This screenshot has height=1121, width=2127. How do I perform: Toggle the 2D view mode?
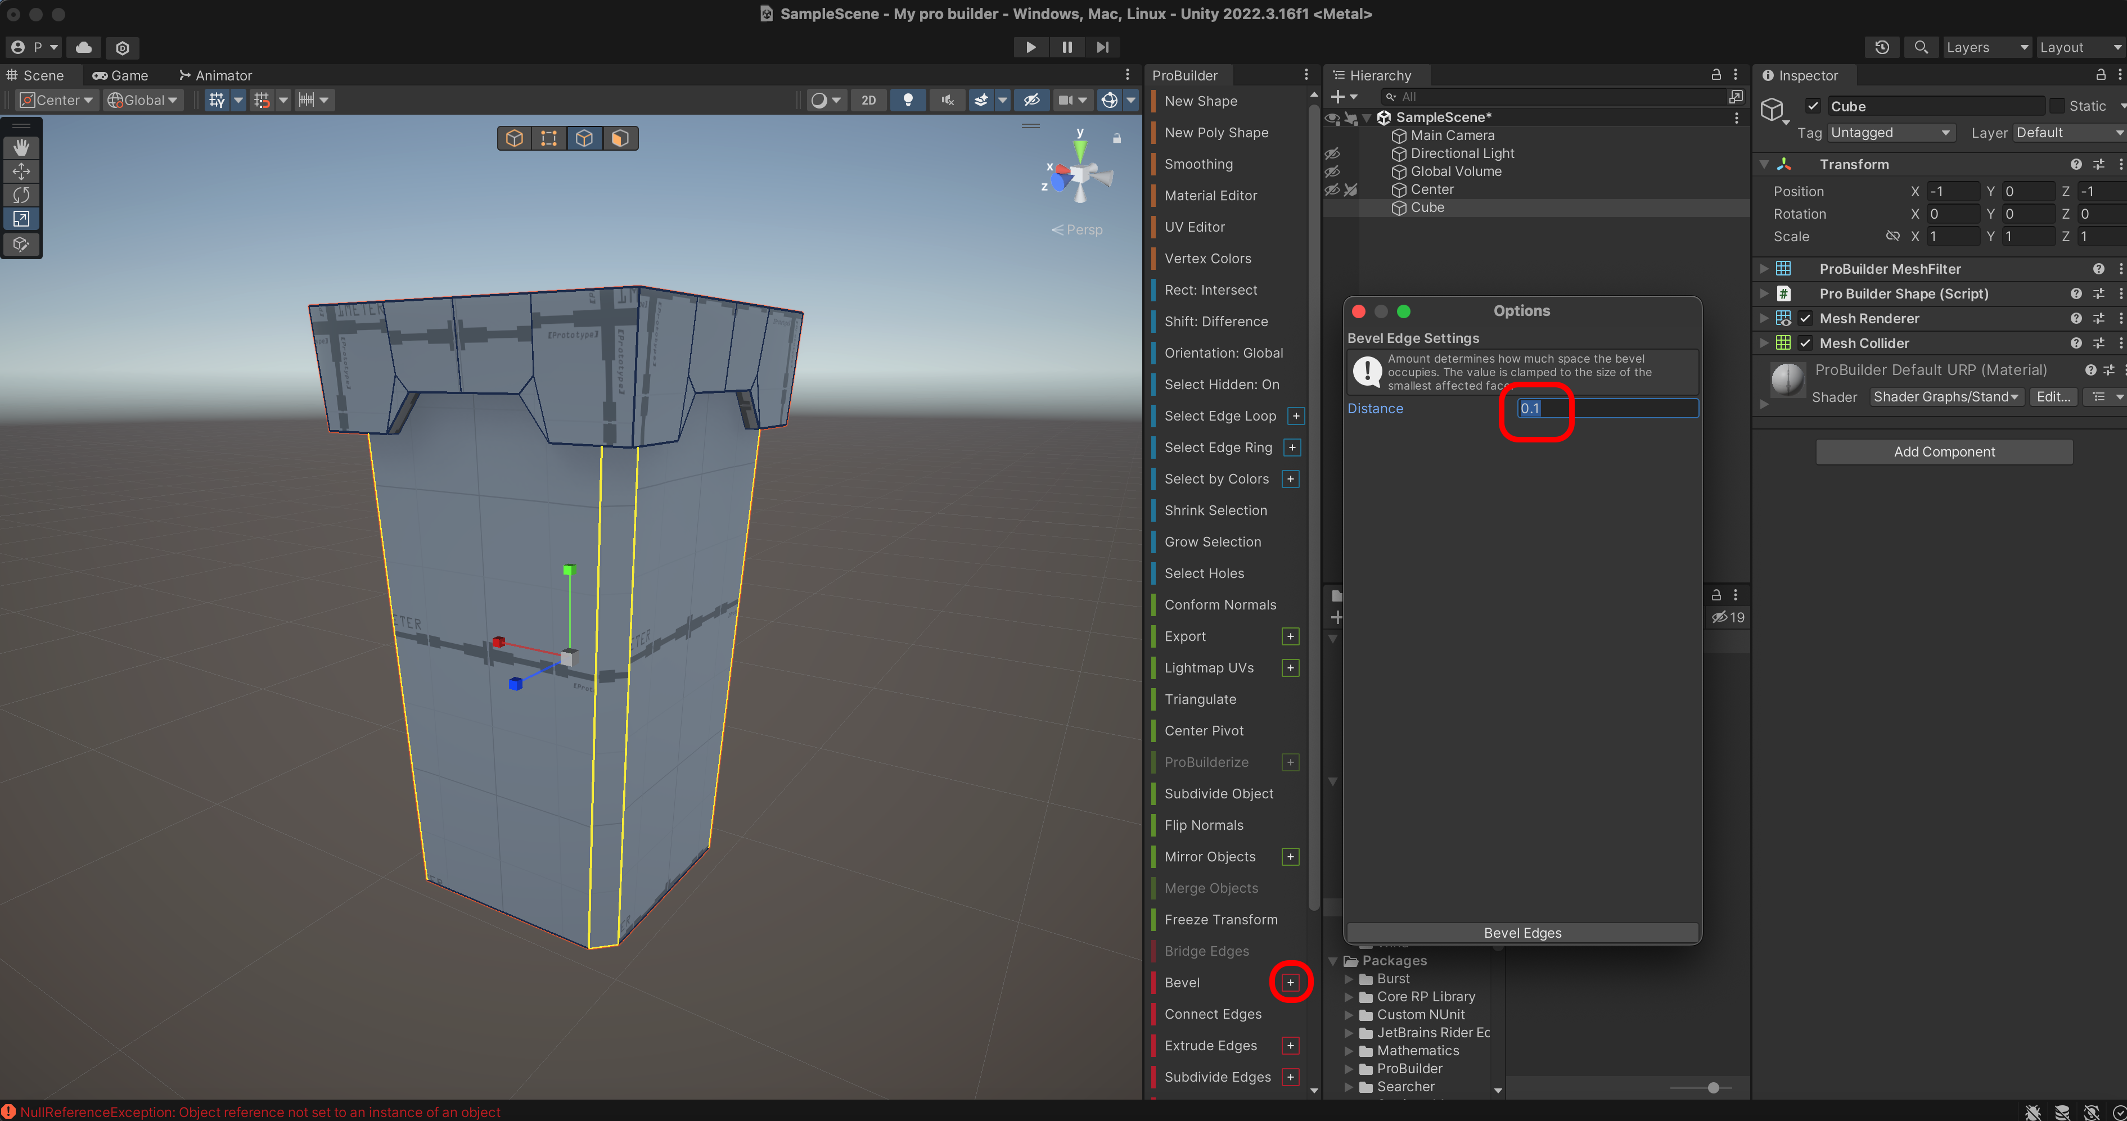869,100
